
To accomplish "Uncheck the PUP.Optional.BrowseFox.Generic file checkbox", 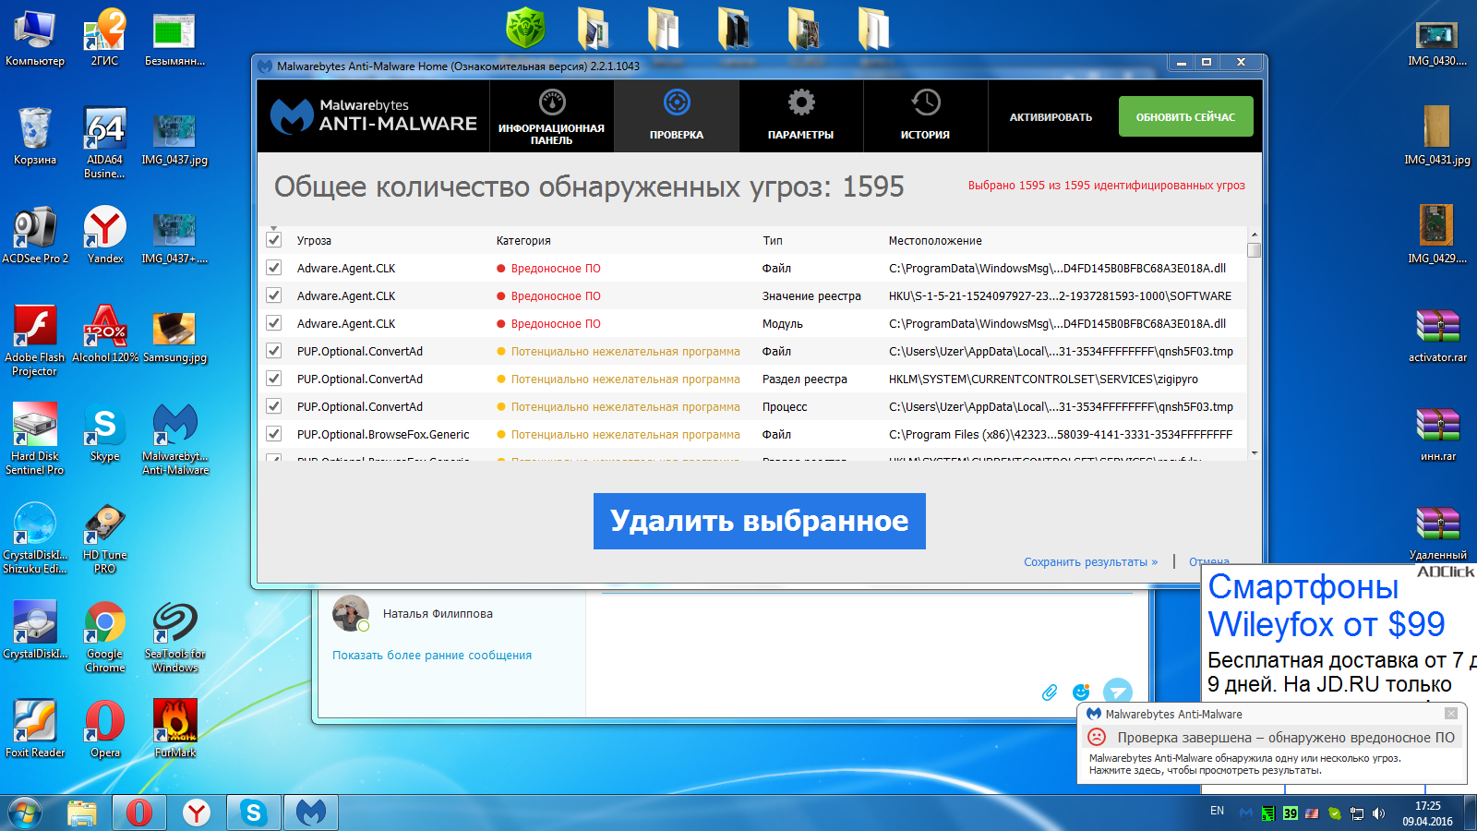I will [274, 434].
